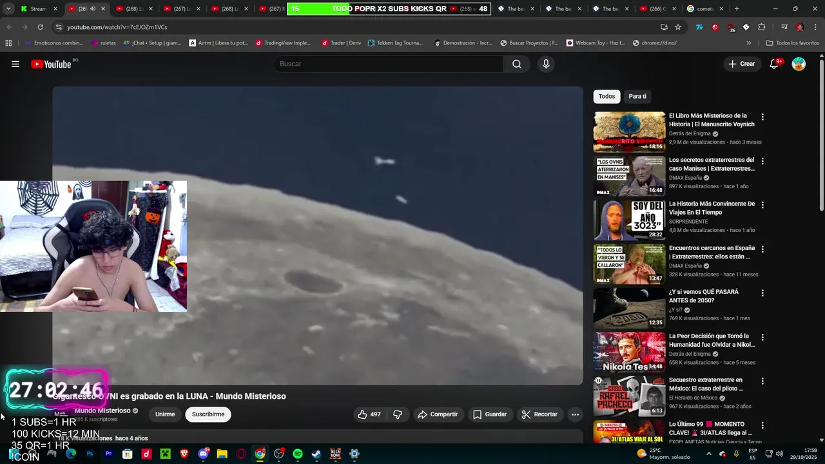This screenshot has height=464, width=825.
Task: Open options for Manuscrito Voynich video
Action: click(762, 117)
